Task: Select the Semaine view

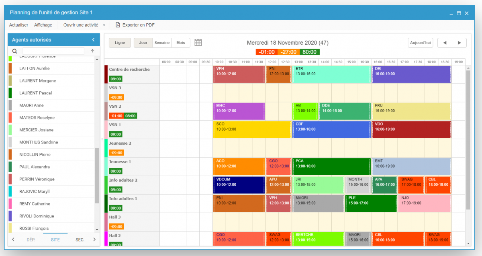Action: 162,43
